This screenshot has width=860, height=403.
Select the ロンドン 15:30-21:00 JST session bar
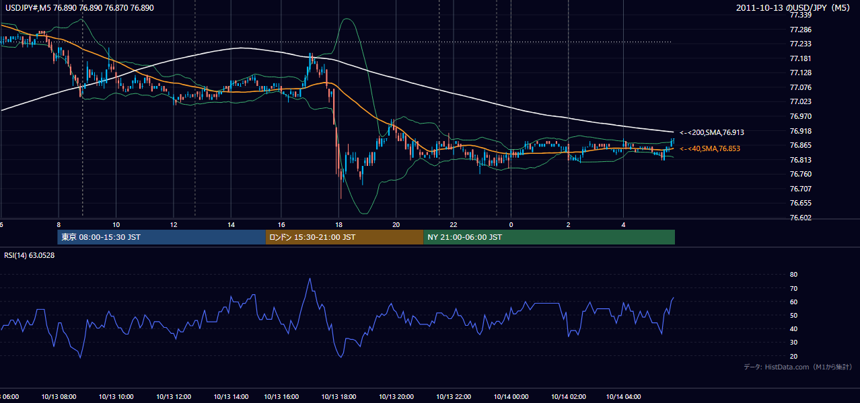(x=345, y=237)
